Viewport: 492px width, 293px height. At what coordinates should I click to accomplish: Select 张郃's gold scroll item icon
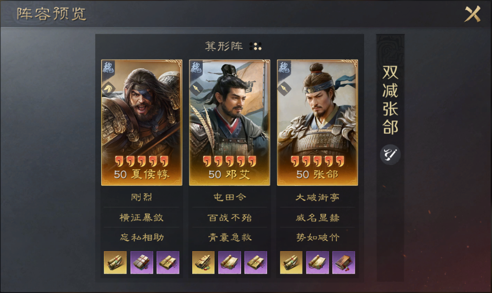pyautogui.click(x=291, y=263)
